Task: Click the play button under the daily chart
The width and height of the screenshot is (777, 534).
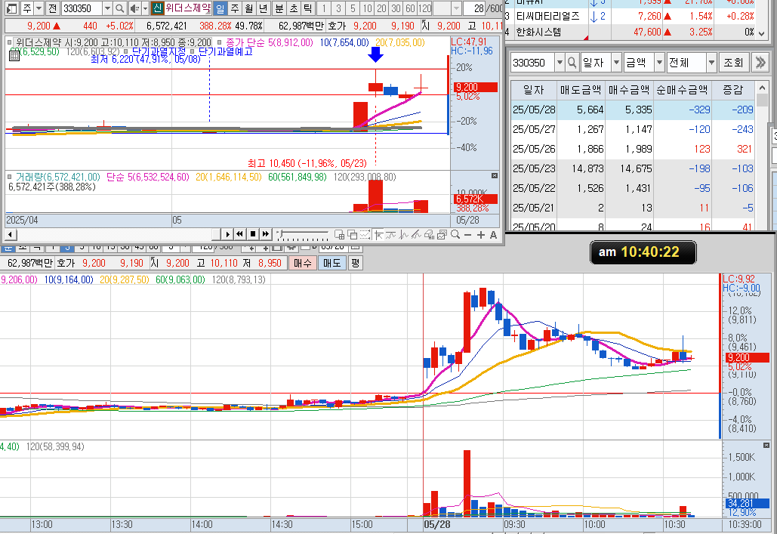Action: click(227, 234)
